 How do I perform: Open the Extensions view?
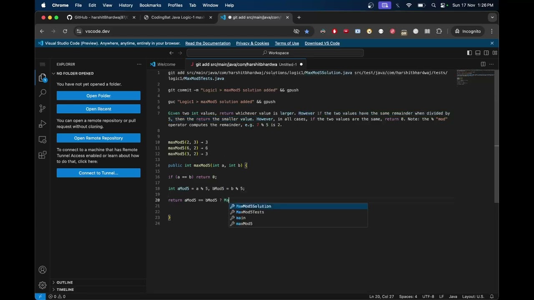pyautogui.click(x=42, y=155)
